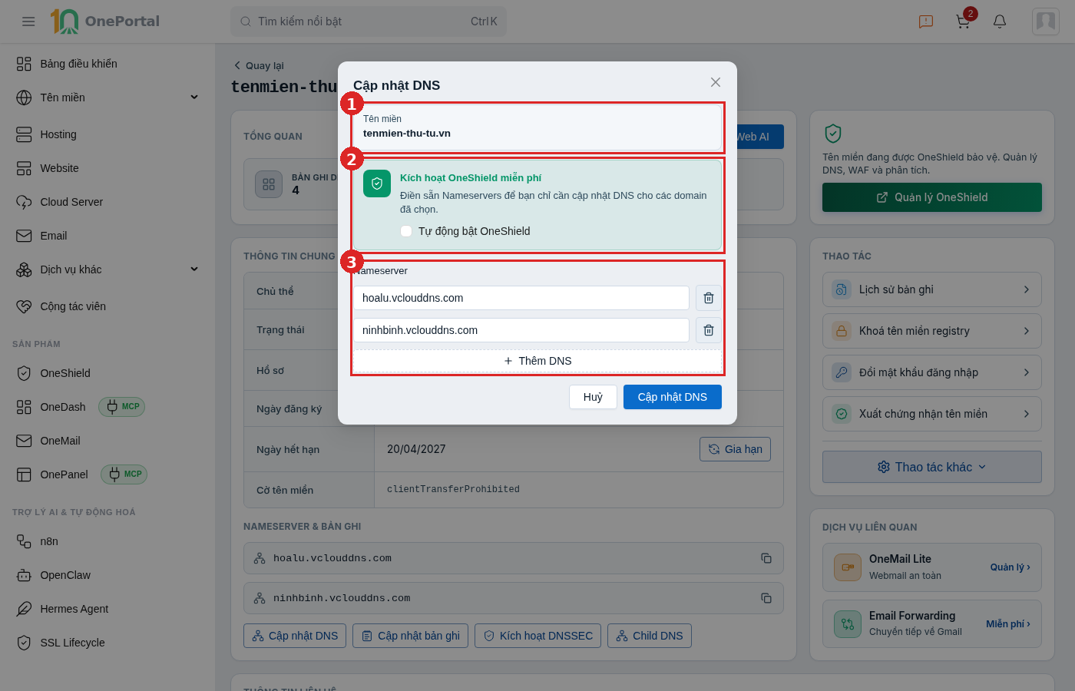
Task: Click the SSL Lifecycle sidebar icon
Action: coord(24,643)
